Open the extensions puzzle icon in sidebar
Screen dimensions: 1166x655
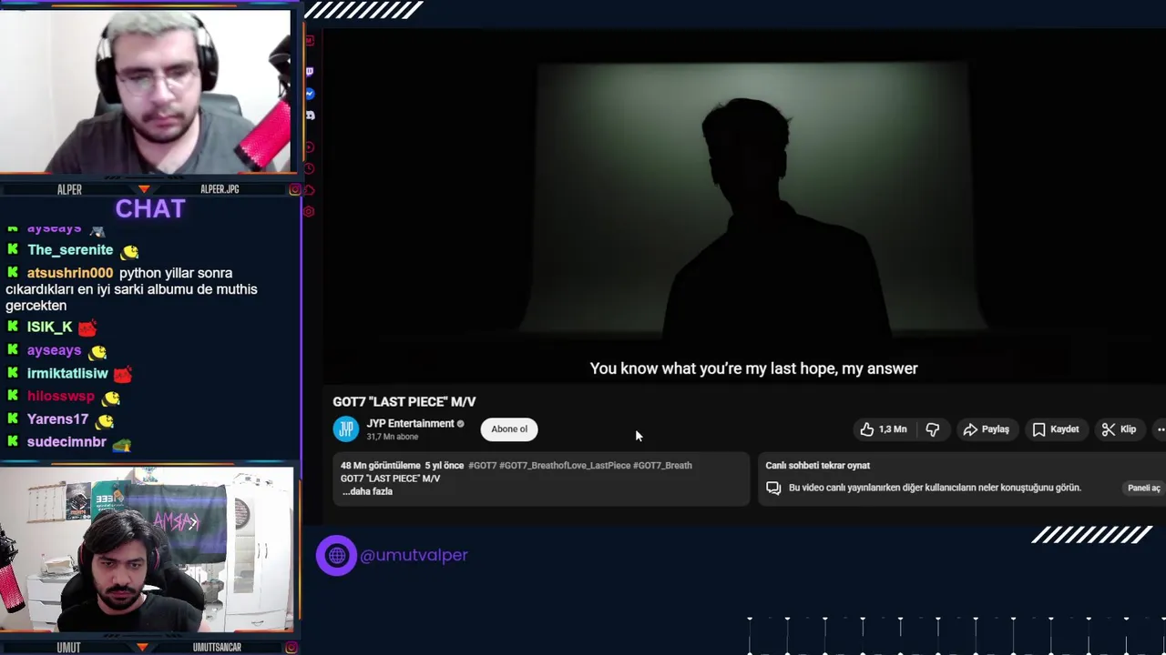point(310,190)
